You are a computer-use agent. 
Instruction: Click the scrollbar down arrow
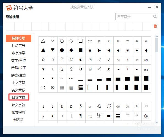click(157, 122)
